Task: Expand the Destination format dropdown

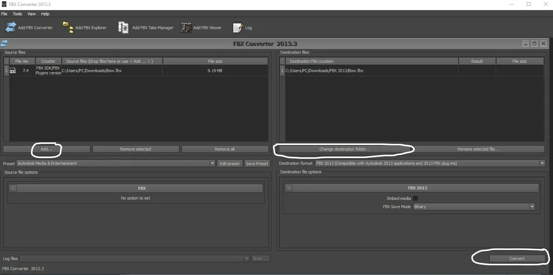Action: 430,163
